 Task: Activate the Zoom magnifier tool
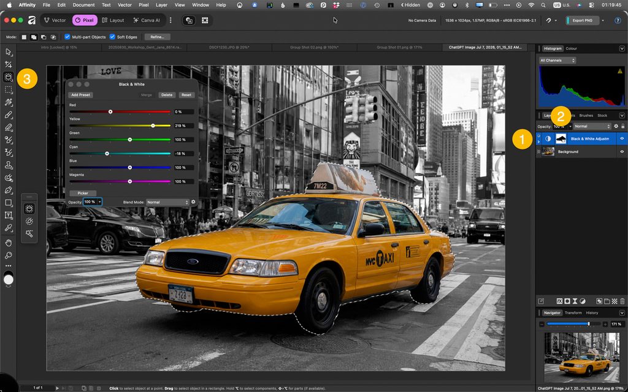[x=9, y=255]
